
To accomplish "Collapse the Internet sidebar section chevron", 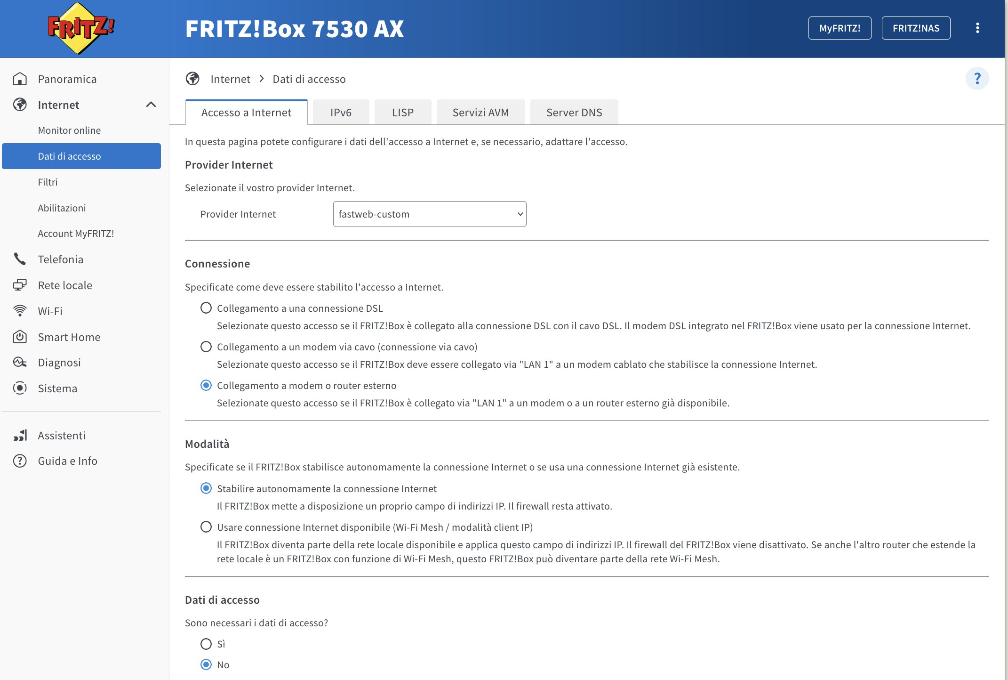I will [x=151, y=105].
